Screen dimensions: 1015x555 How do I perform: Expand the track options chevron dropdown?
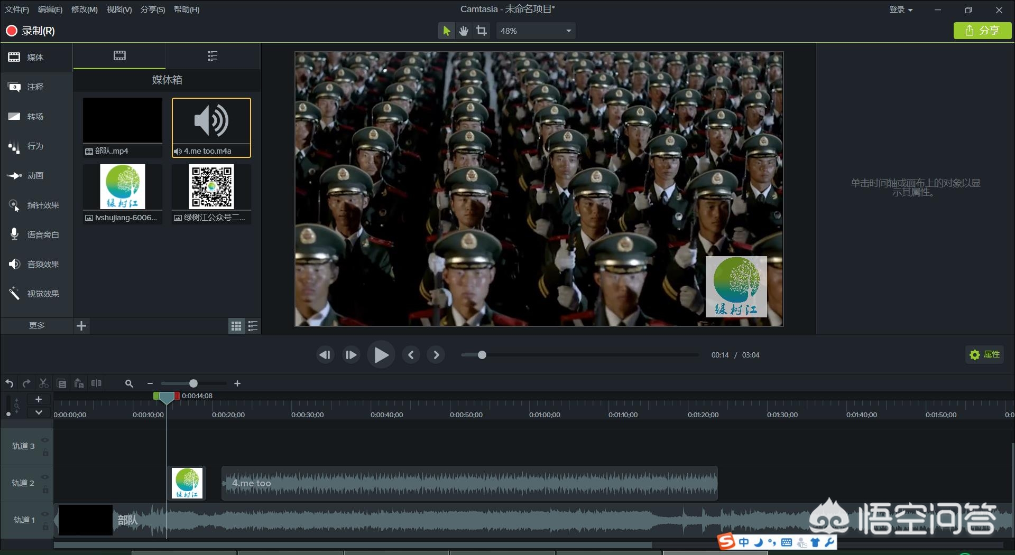[x=39, y=412]
